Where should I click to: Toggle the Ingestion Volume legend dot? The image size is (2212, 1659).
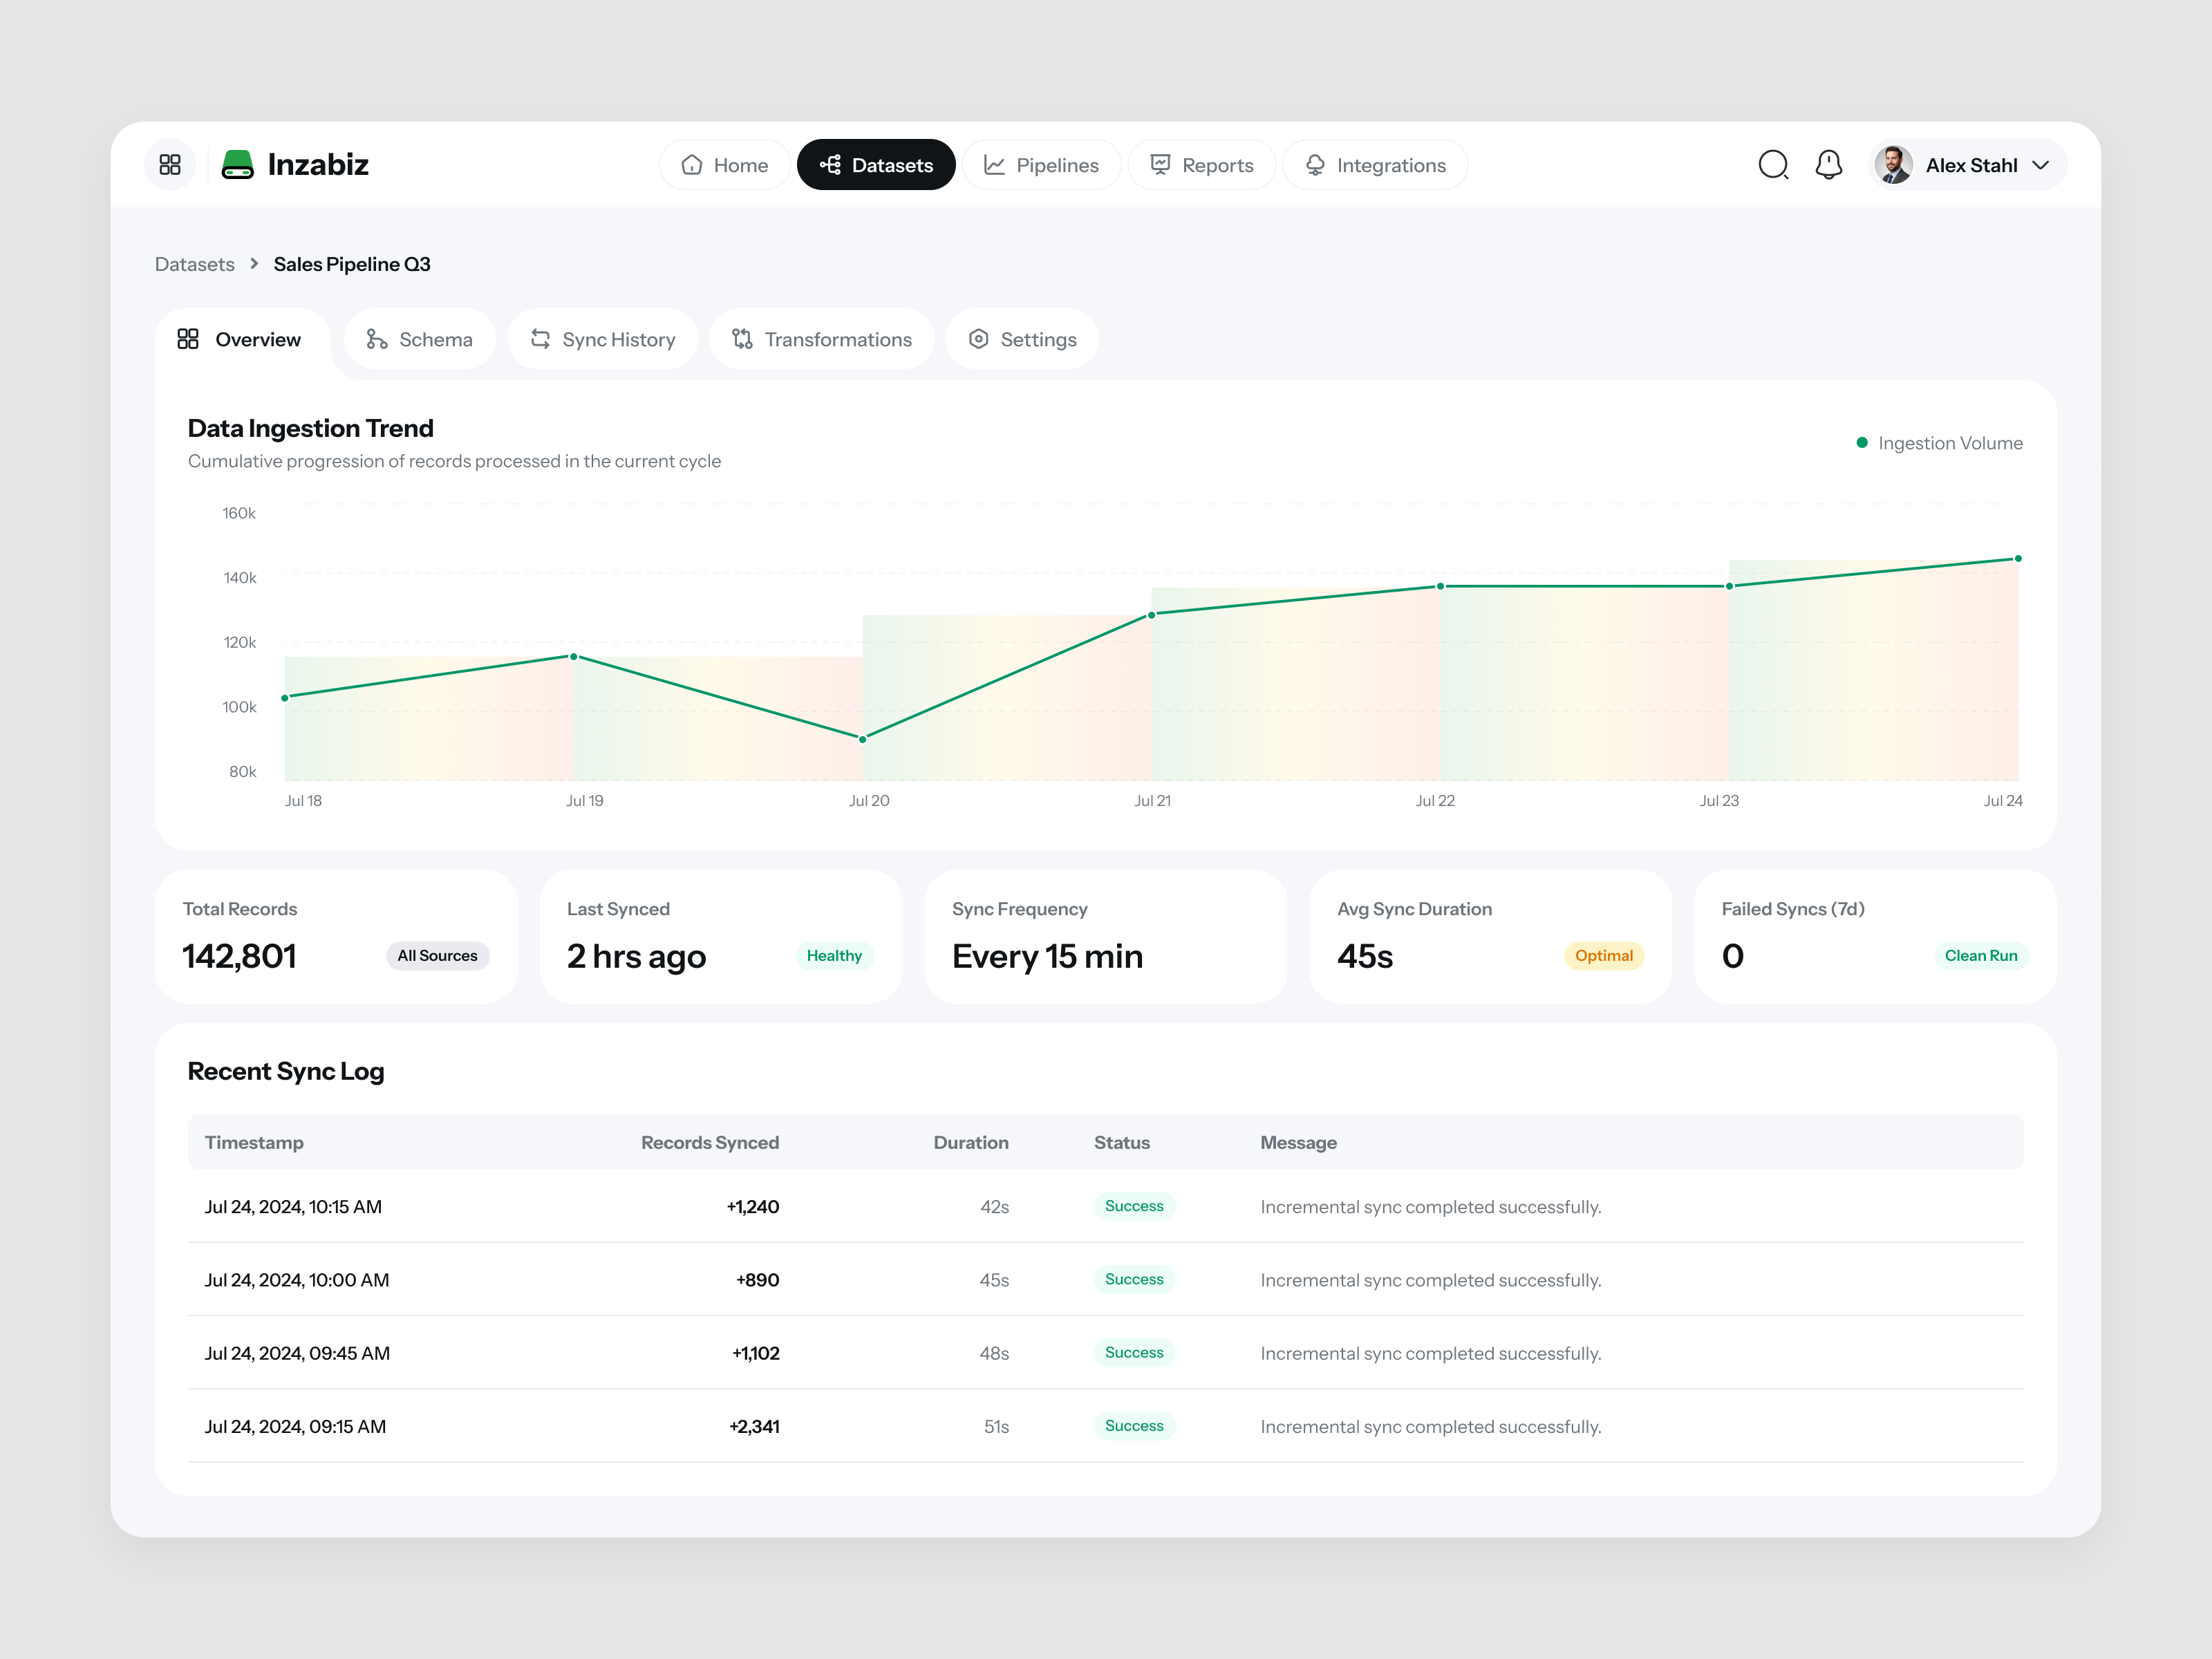coord(1862,443)
